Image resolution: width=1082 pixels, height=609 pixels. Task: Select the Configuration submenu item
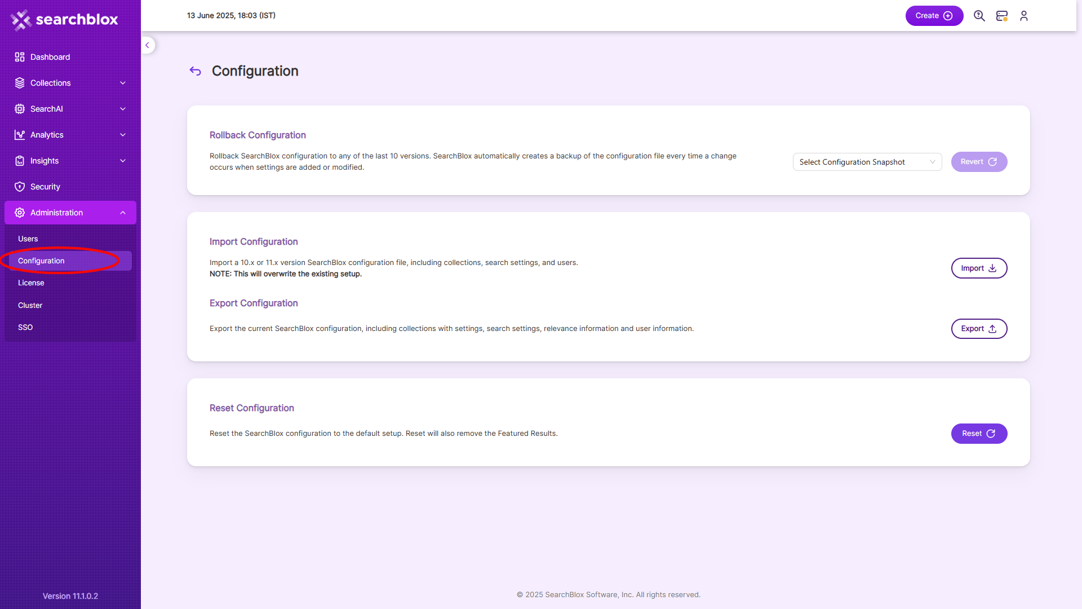click(70, 261)
